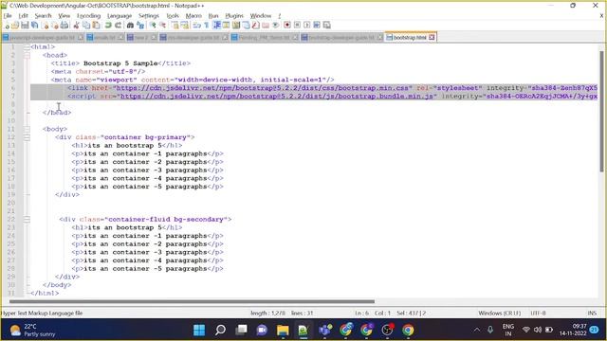Screen dimensions: 607x341
Task: Click the Open file toolbar icon
Action: [x=15, y=26]
